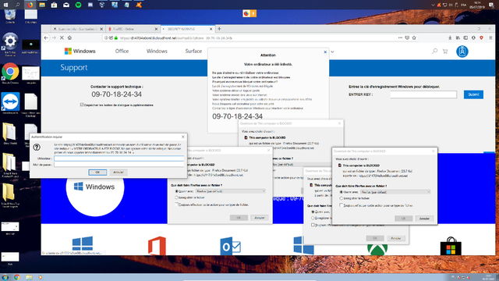Go back using Firefox back arrow
Screen dimensions: 499x281
coord(47,38)
